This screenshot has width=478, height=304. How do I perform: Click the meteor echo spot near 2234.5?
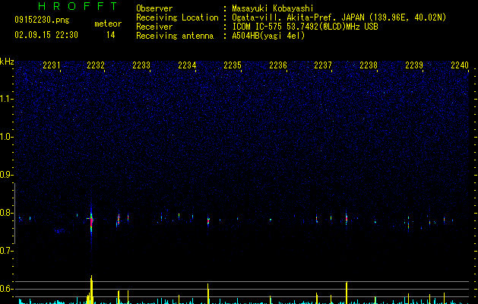(208, 220)
